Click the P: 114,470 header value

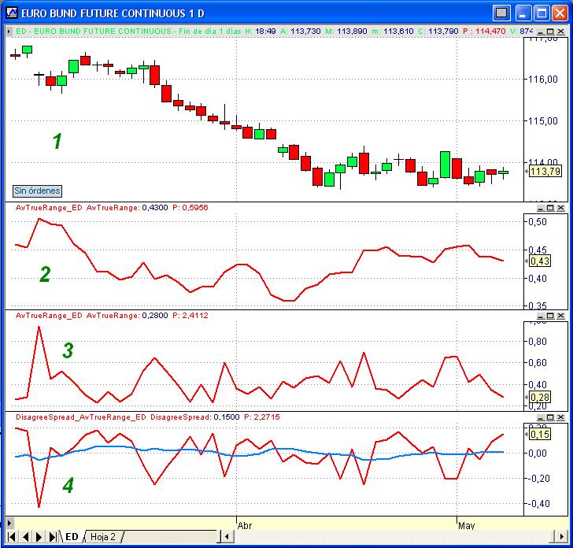[x=484, y=31]
